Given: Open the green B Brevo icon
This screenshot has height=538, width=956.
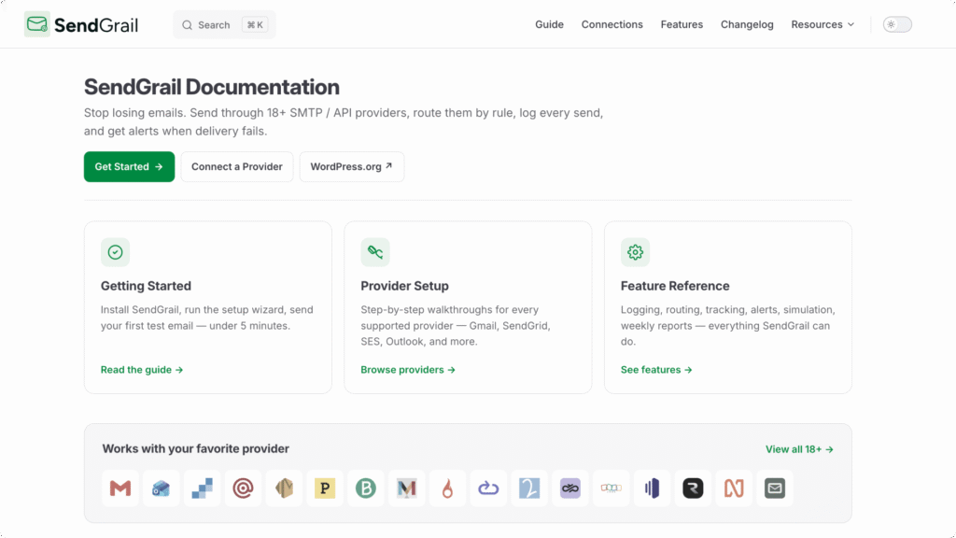Looking at the screenshot, I should pos(365,488).
